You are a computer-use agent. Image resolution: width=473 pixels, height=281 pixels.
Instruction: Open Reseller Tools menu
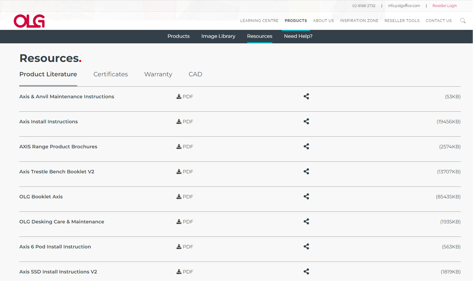coord(402,21)
